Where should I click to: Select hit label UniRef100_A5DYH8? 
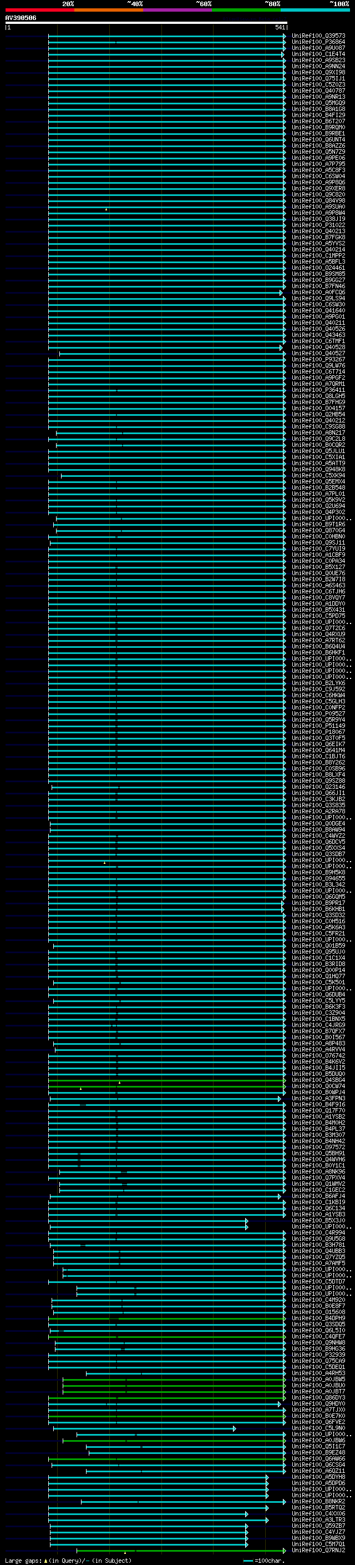318,1477
